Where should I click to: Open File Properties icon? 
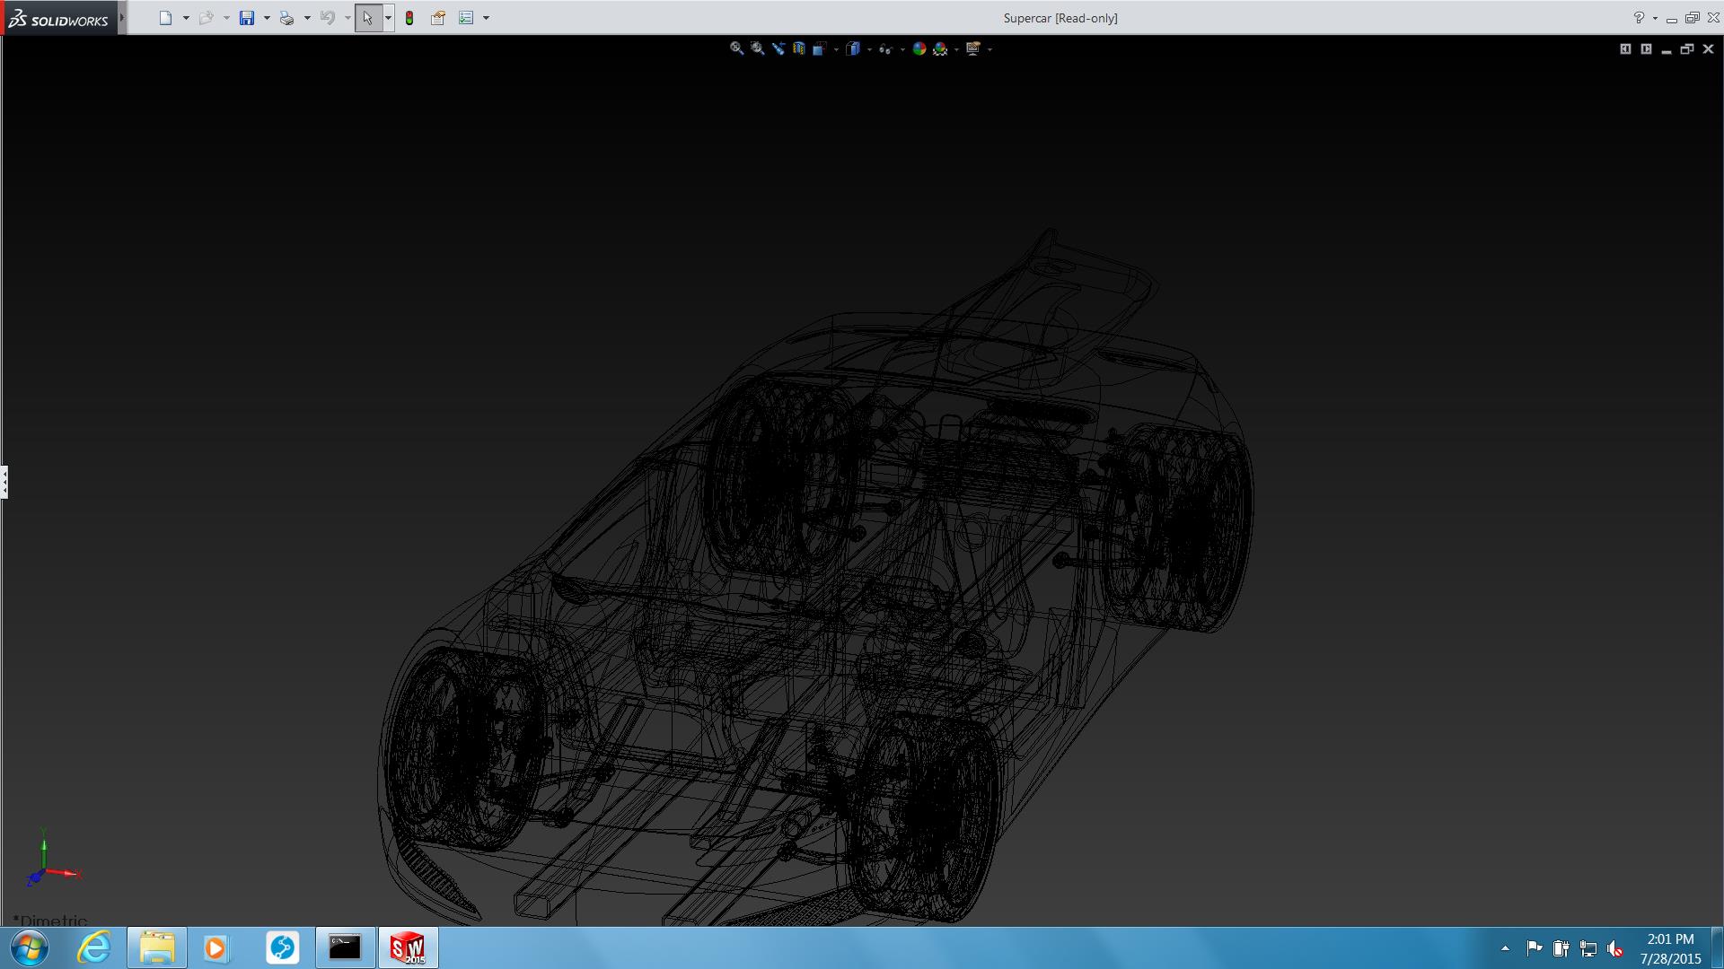click(x=438, y=18)
